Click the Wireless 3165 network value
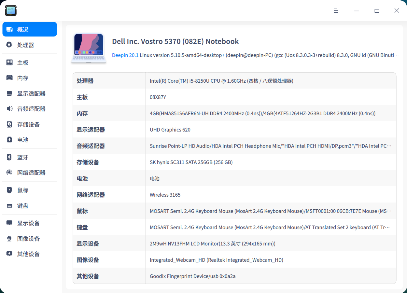This screenshot has height=293, width=407. 165,195
